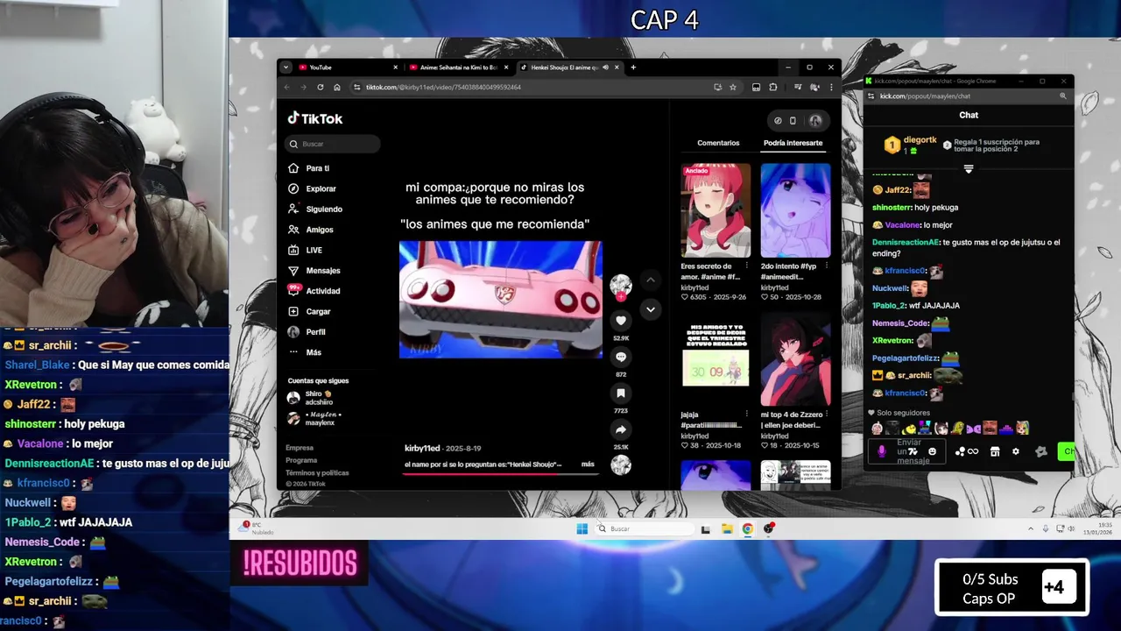The image size is (1121, 631).
Task: Open Siguiendo in the TikTok sidebar
Action: (x=315, y=209)
